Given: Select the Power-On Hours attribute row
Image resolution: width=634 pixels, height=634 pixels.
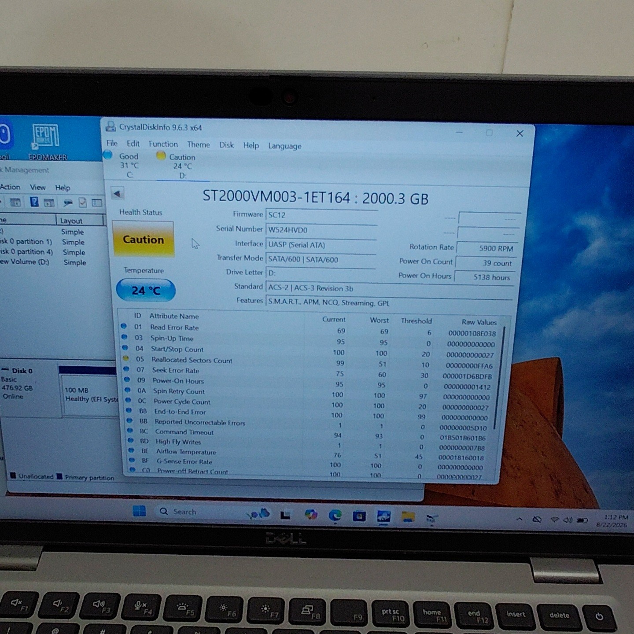Looking at the screenshot, I should [310, 383].
